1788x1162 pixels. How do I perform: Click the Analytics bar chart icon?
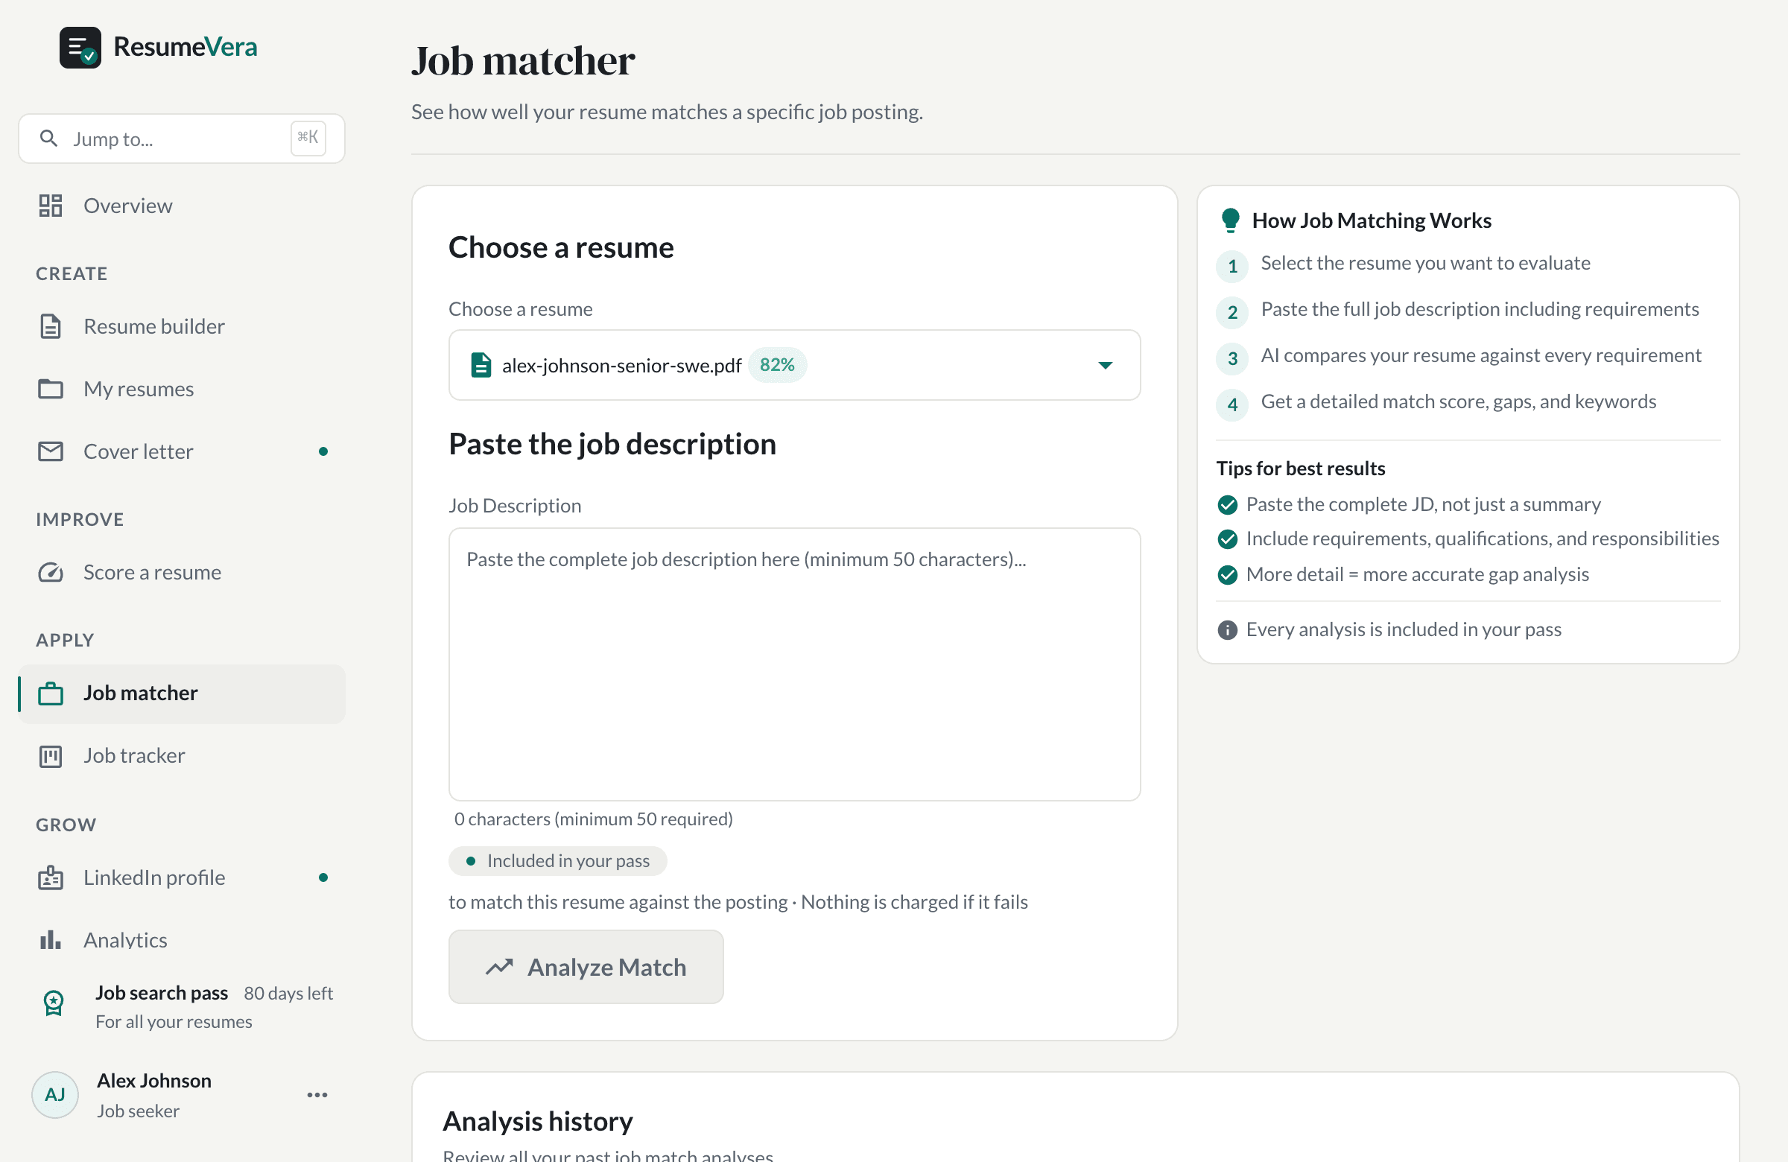click(51, 940)
